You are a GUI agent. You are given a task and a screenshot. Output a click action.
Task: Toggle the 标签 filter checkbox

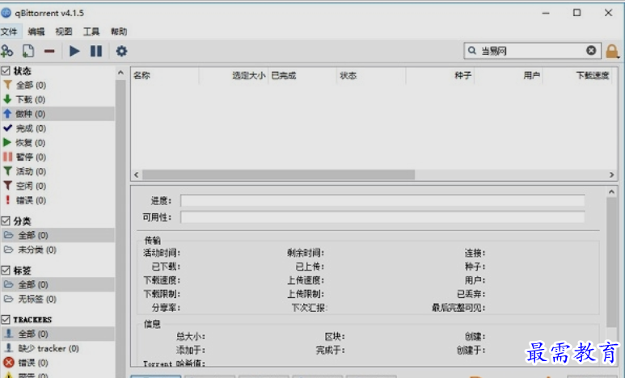coord(6,270)
